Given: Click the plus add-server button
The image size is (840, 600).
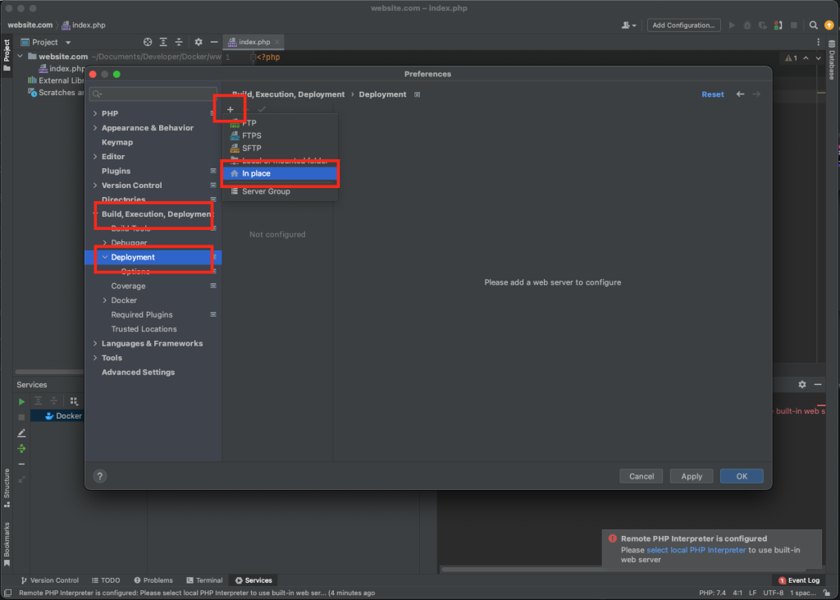Looking at the screenshot, I should point(231,109).
